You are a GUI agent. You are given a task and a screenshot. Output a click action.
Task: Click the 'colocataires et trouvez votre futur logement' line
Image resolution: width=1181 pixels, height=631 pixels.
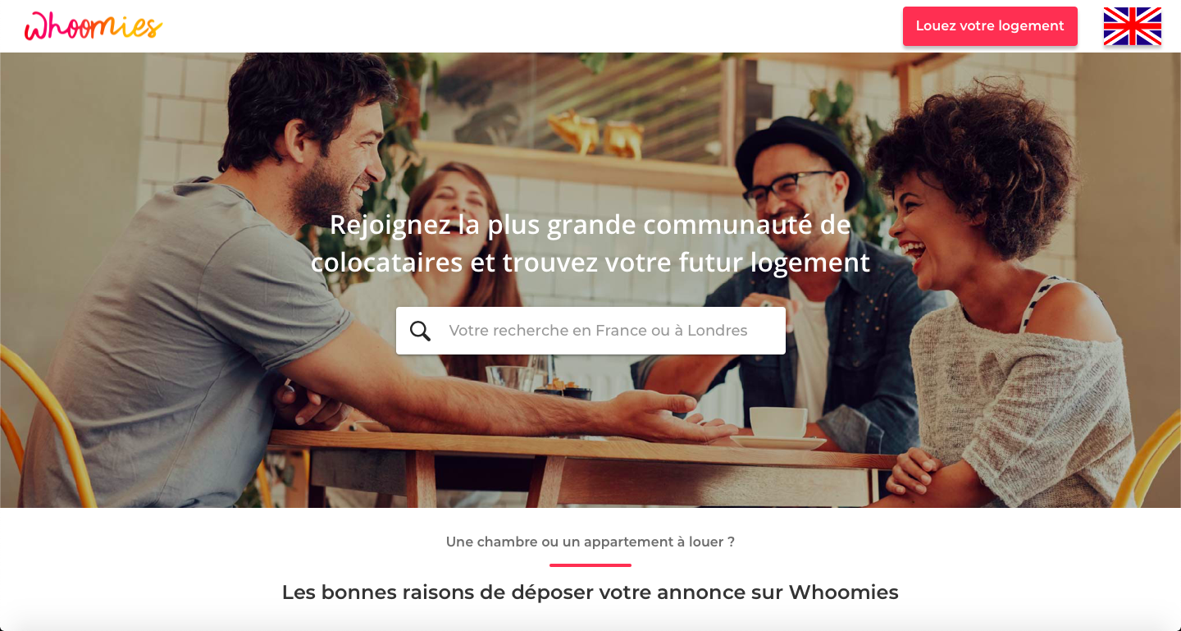tap(590, 263)
